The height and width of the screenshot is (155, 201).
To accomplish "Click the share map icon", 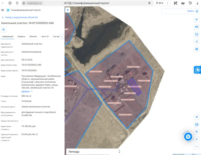I will (197, 42).
